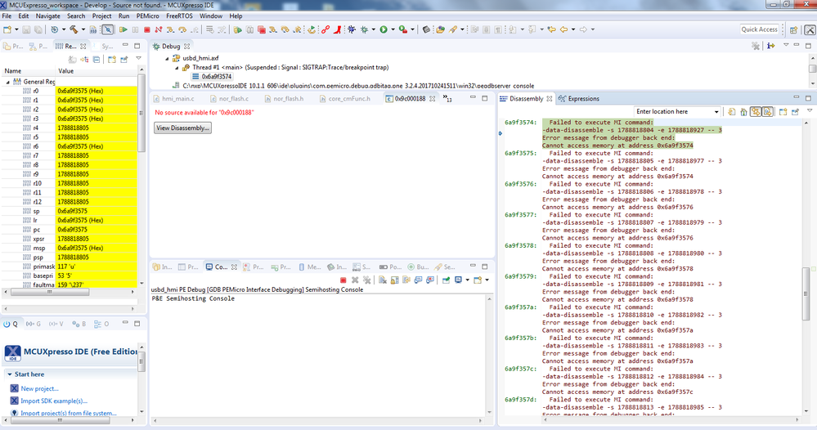Open Debug launch configurations dropdown arrow
Image resolution: width=817 pixels, height=430 pixels.
[373, 29]
